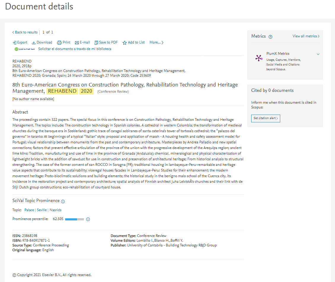Viewport: 335px width, 282px height.
Task: Click the highlighted 2020 in title
Action: click(x=86, y=91)
